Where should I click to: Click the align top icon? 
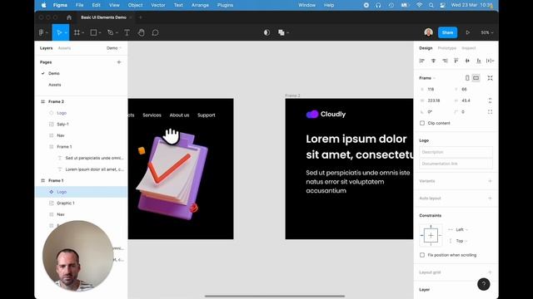(x=456, y=61)
